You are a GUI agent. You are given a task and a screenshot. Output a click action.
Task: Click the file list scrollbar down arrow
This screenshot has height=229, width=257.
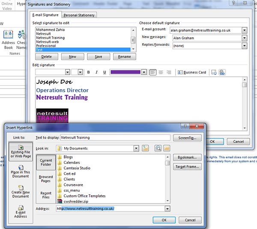click(x=167, y=201)
